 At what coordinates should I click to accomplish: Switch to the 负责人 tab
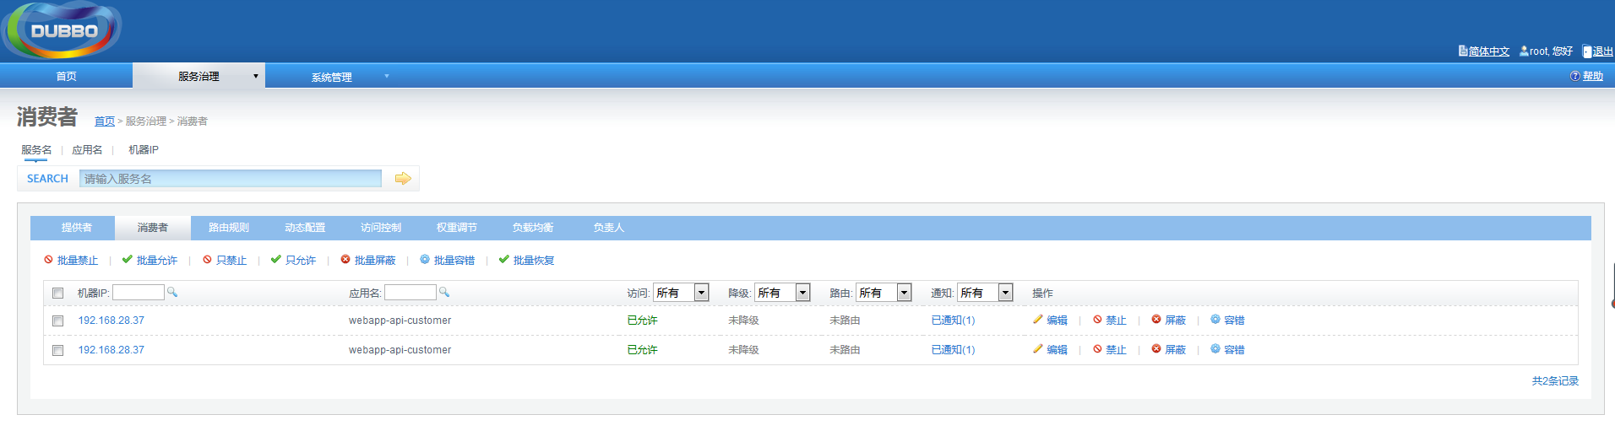609,228
